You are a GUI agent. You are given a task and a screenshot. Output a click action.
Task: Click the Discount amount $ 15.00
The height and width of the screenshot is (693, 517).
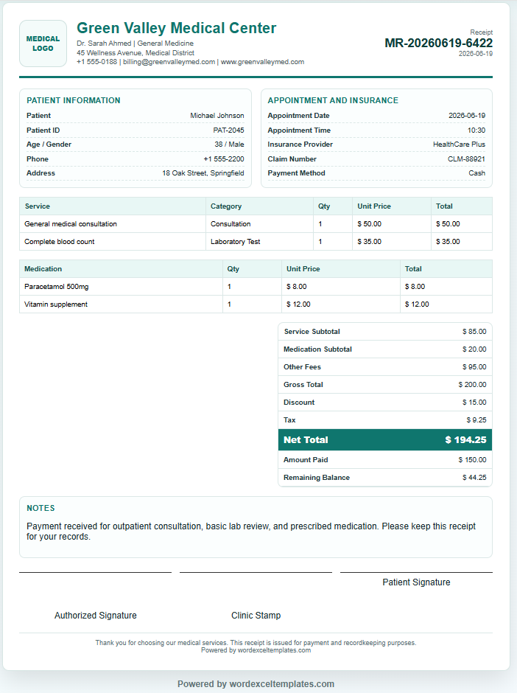474,403
